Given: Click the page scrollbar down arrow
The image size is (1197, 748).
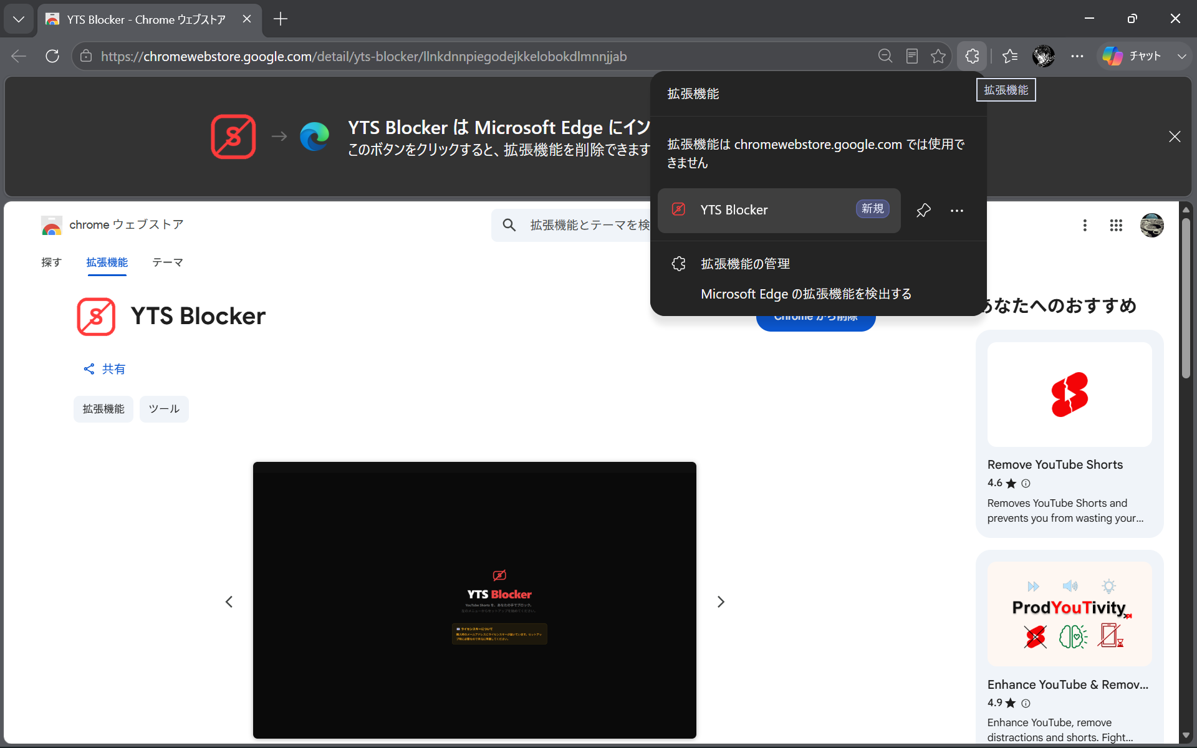Looking at the screenshot, I should coord(1186,736).
